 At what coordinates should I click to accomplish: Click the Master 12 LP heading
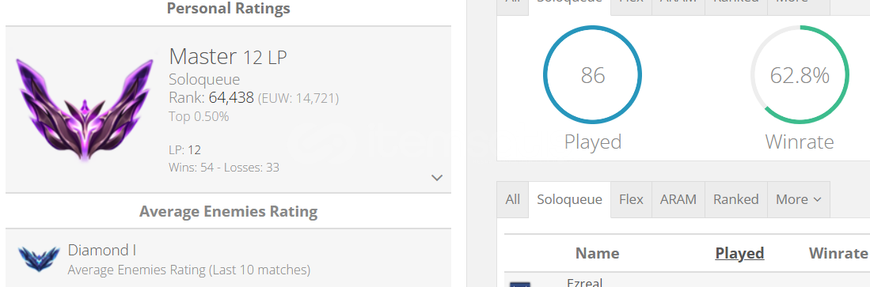[x=228, y=56]
